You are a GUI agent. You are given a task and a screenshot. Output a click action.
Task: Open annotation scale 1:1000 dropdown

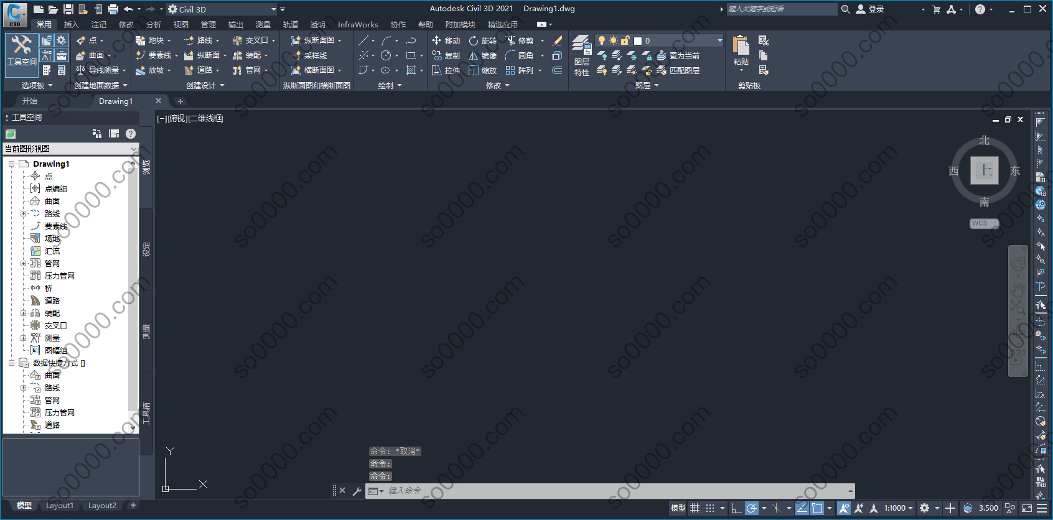coord(899,508)
